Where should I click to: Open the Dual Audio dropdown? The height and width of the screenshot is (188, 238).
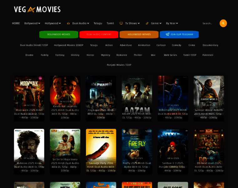(x=80, y=23)
